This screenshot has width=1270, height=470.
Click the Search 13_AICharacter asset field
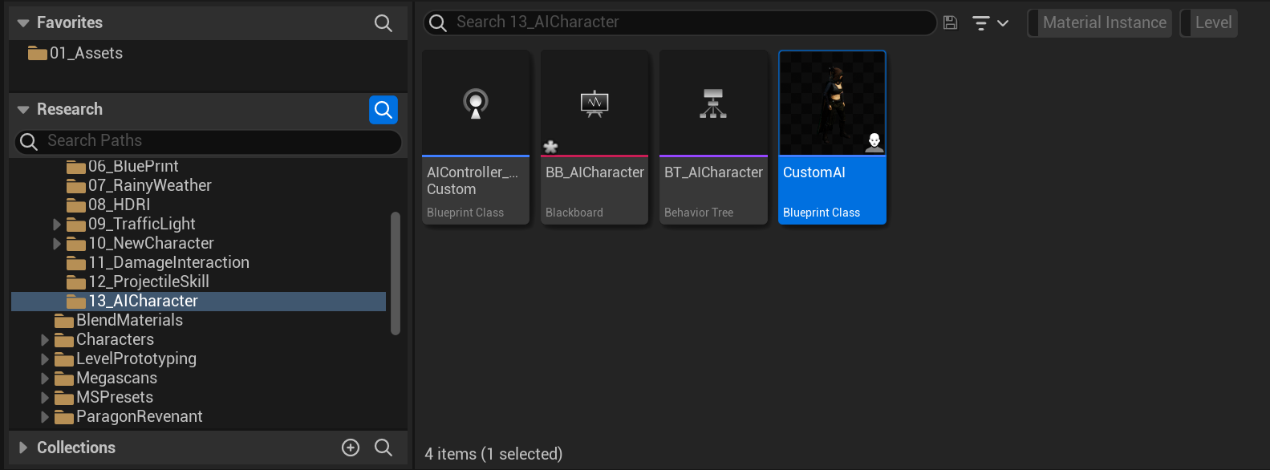coord(680,22)
